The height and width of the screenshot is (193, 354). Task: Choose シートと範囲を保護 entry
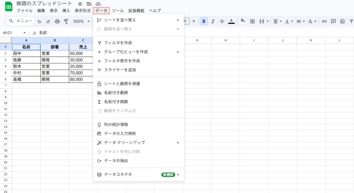[x=138, y=84]
